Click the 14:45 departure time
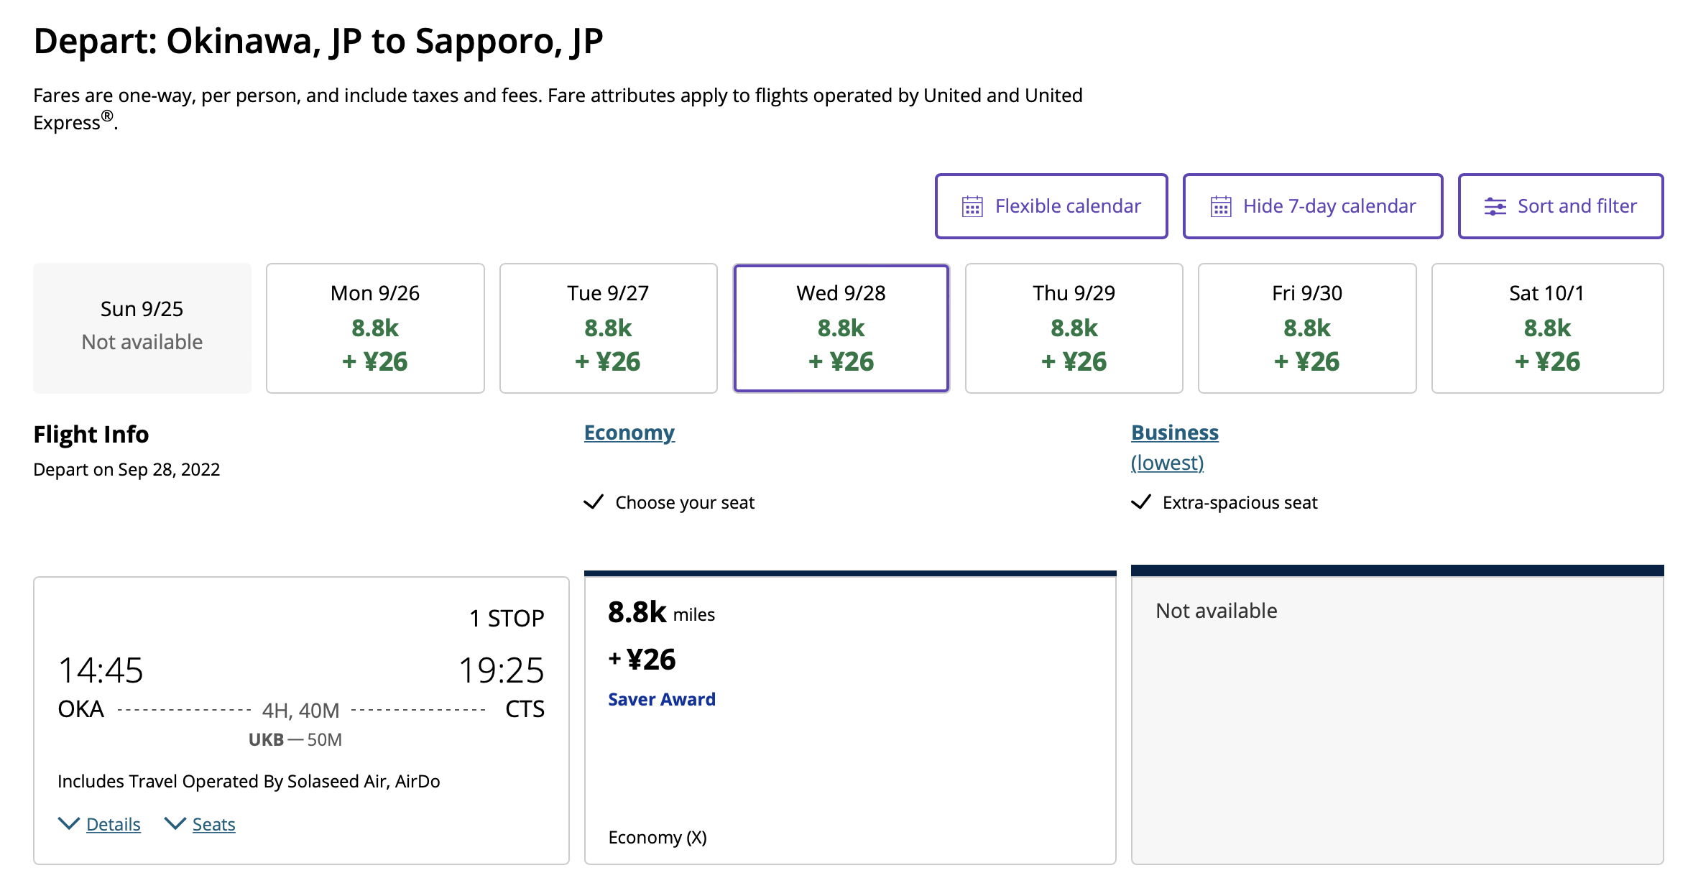1693x878 pixels. (x=101, y=670)
